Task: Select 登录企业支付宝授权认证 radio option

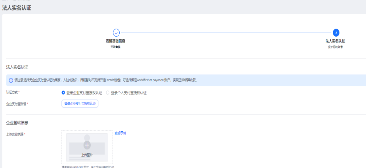Action: [63, 93]
